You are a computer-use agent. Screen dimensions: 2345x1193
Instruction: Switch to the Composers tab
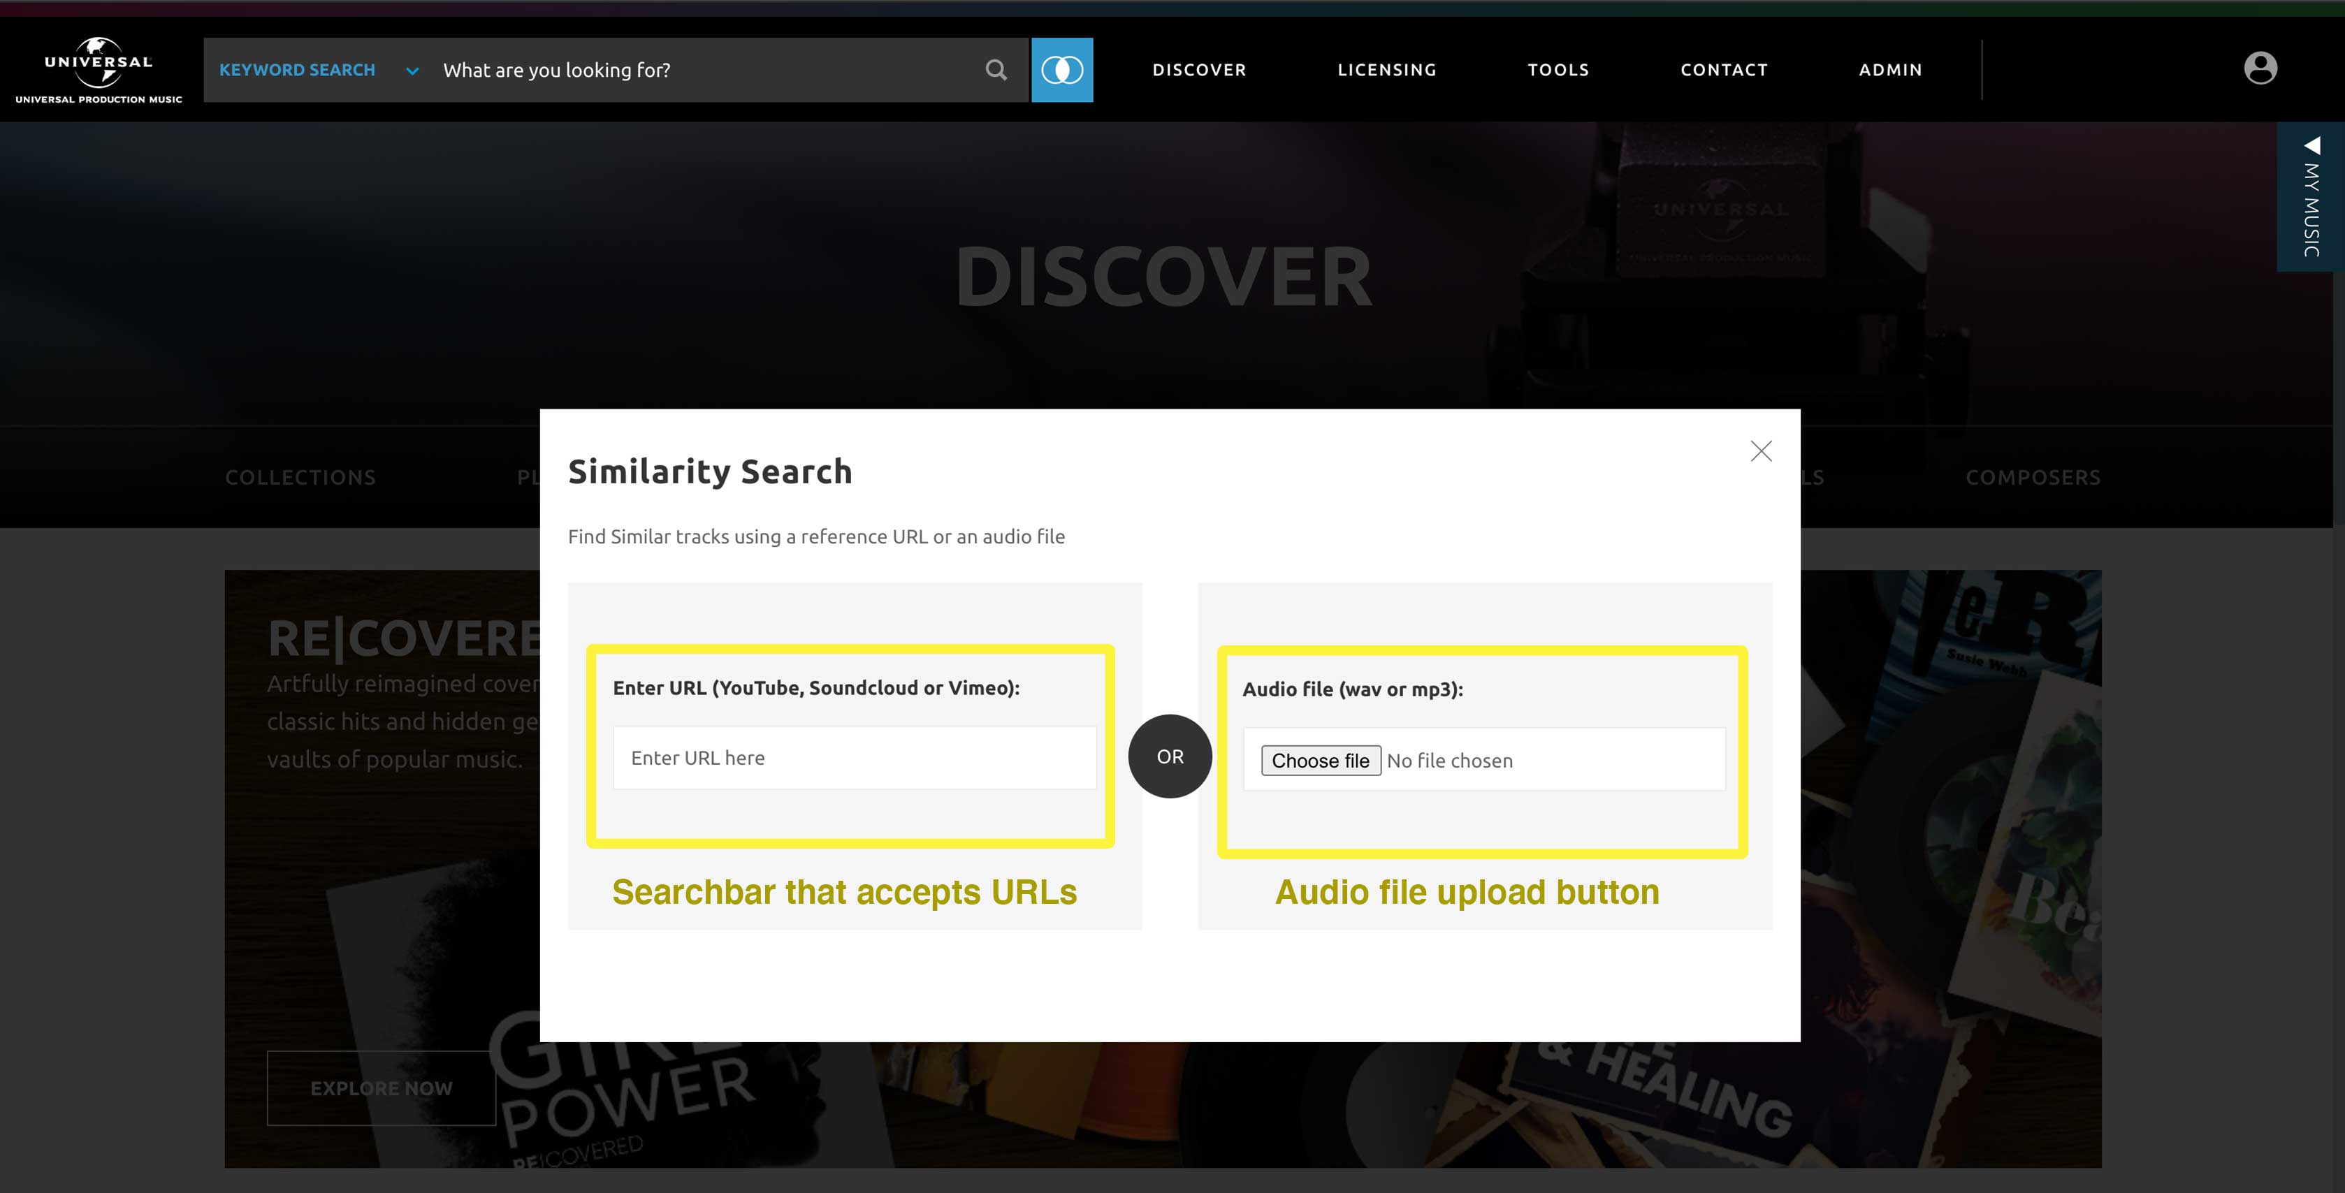[x=2033, y=477]
